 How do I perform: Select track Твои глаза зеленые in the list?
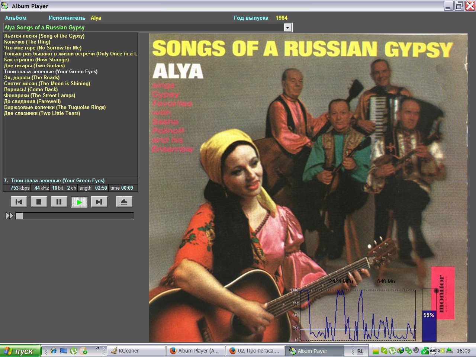click(x=51, y=71)
